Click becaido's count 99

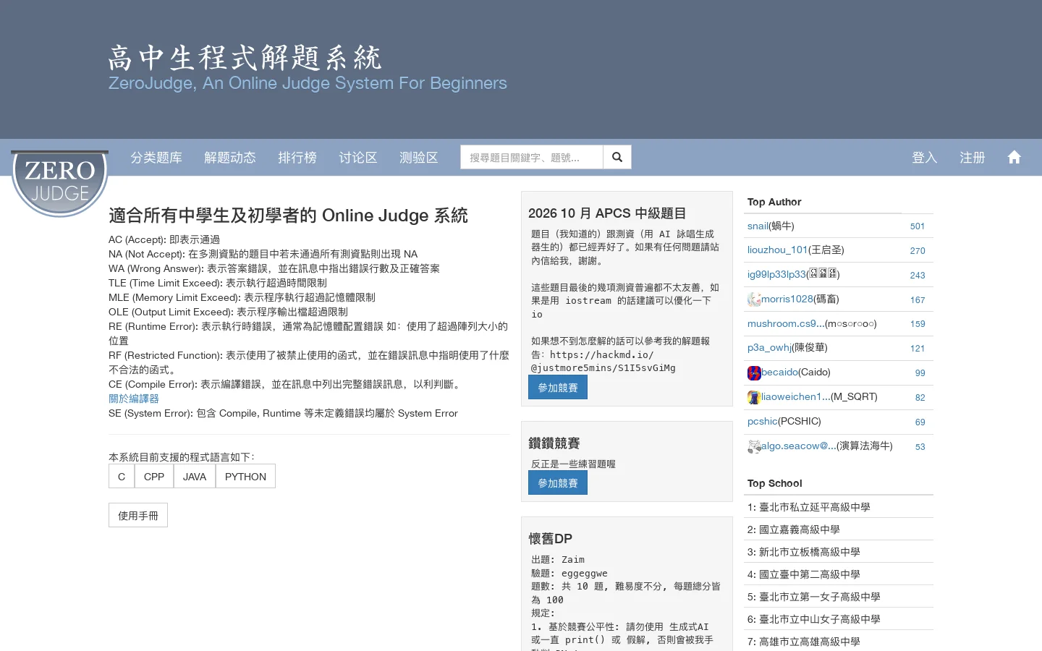click(920, 373)
